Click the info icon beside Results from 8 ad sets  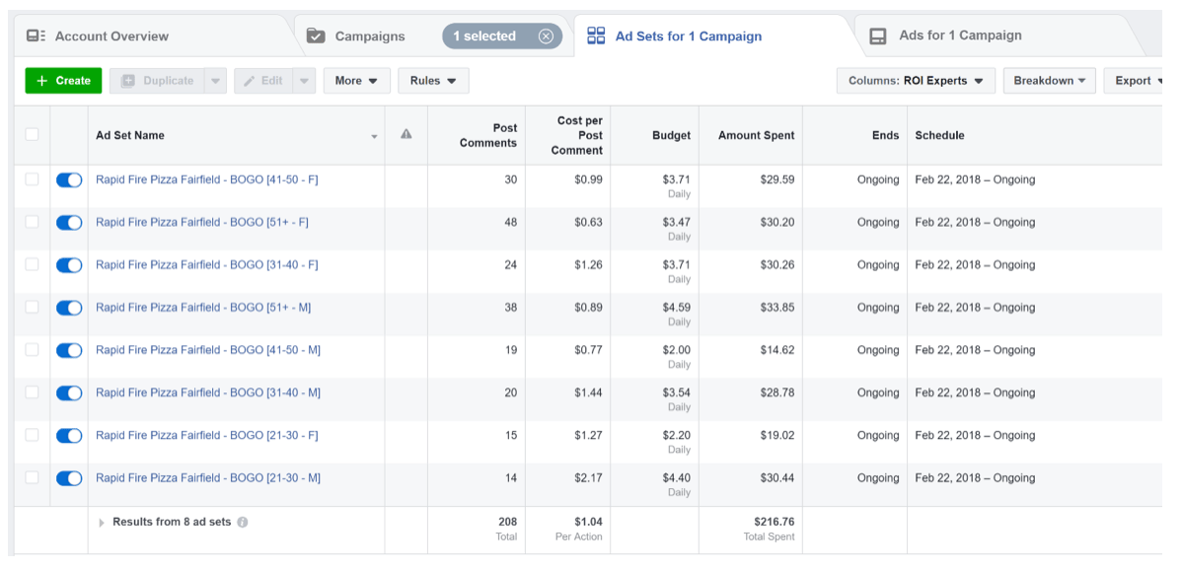[243, 522]
